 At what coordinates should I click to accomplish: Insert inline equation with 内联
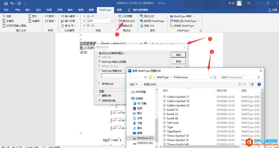tap(7, 16)
